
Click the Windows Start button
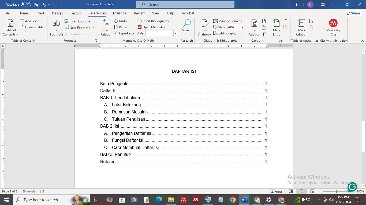6,200
